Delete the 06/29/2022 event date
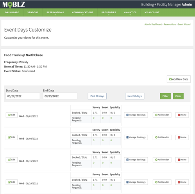Screen dimensions: 195x194 click(182, 182)
